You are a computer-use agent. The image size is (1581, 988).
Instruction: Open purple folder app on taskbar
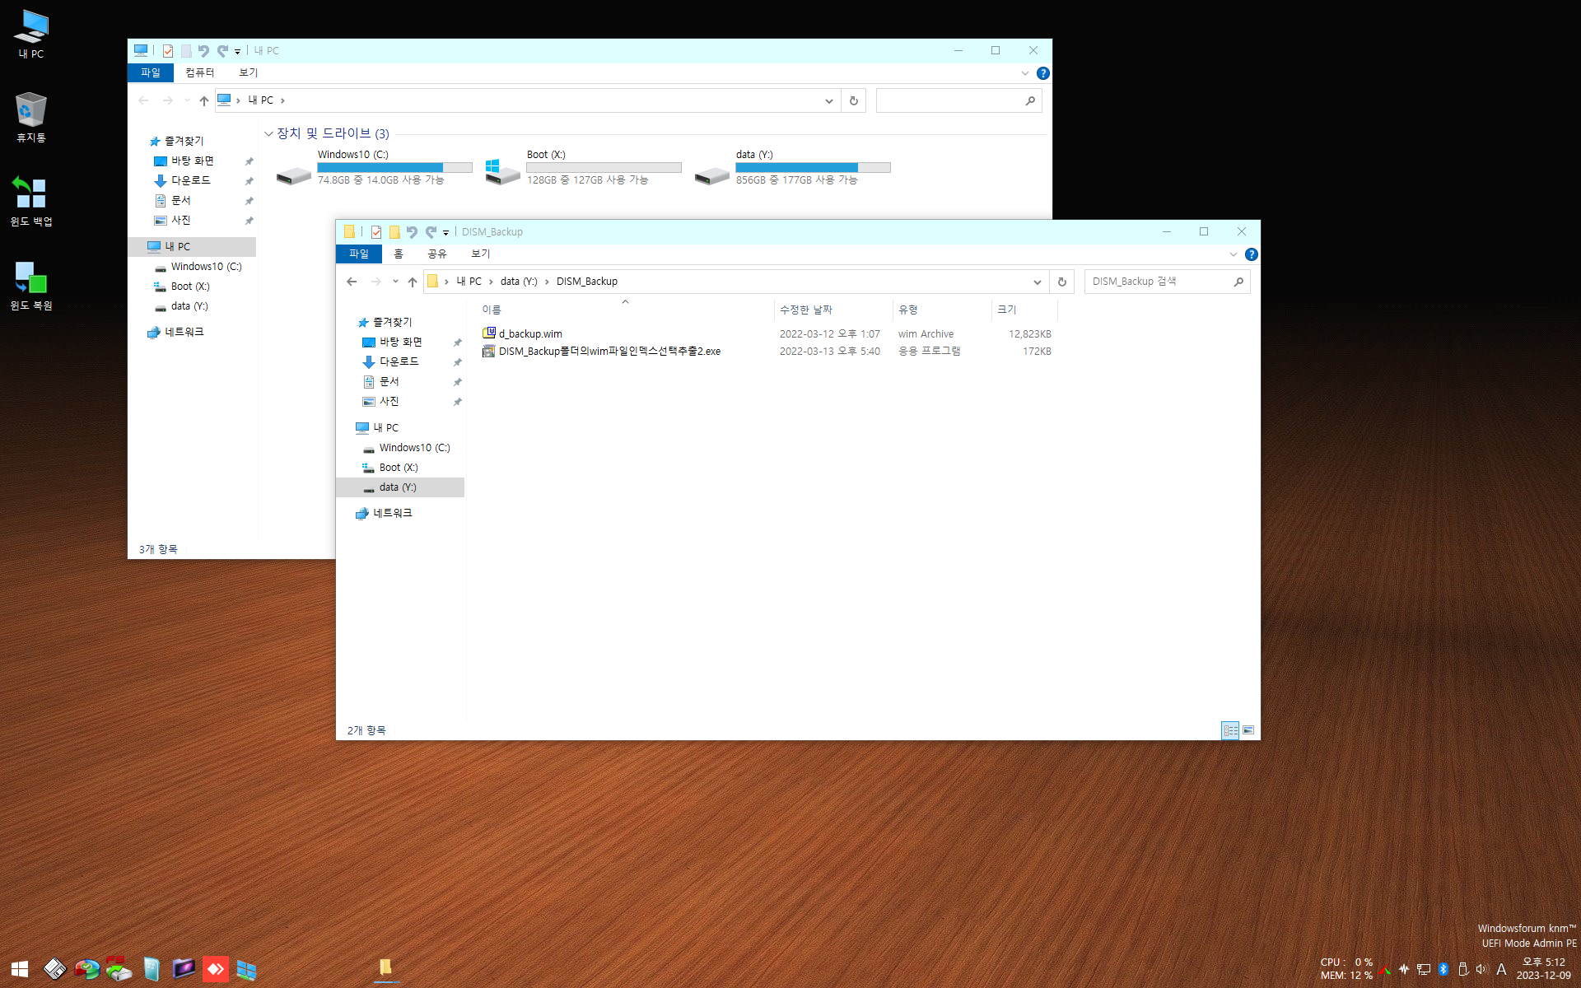(x=184, y=969)
